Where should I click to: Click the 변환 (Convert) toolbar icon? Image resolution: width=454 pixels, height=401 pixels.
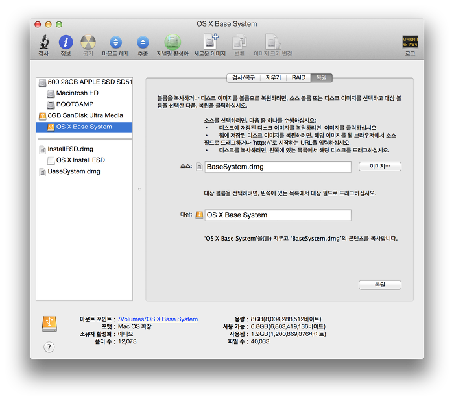[239, 42]
